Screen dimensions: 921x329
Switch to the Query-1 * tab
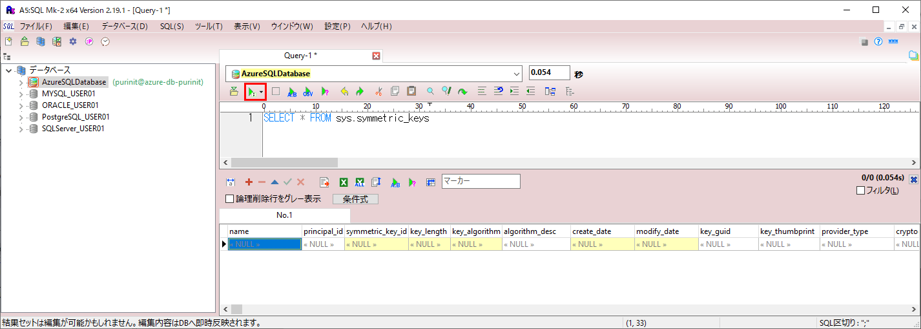pyautogui.click(x=301, y=56)
